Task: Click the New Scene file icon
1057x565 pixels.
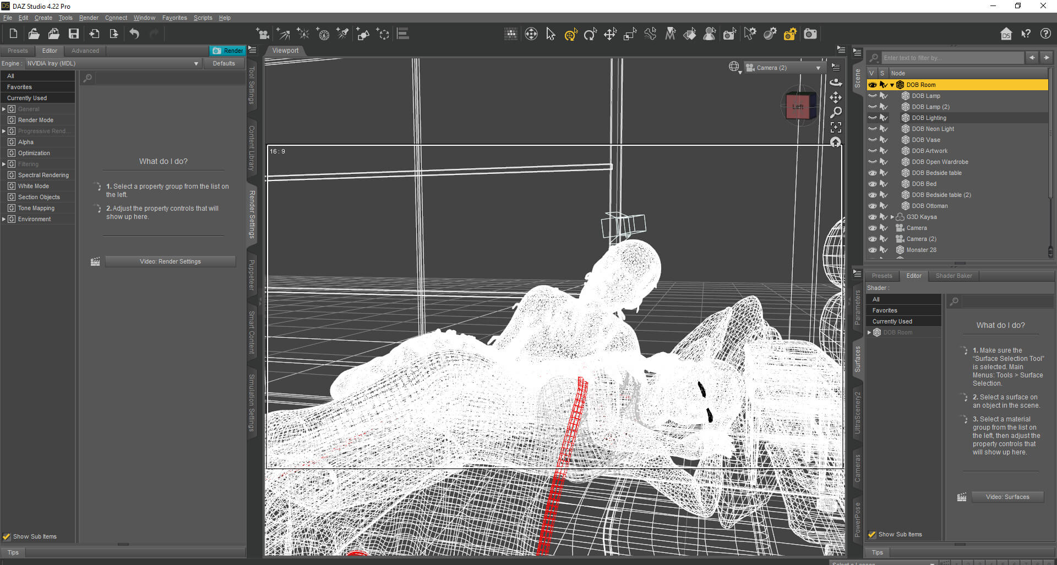Action: click(13, 34)
